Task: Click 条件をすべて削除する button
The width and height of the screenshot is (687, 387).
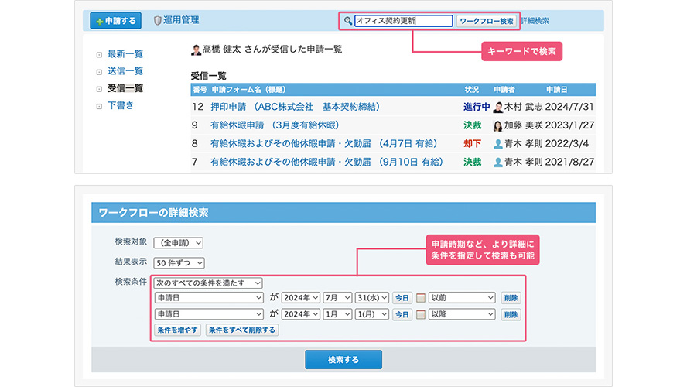Action: coord(242,330)
